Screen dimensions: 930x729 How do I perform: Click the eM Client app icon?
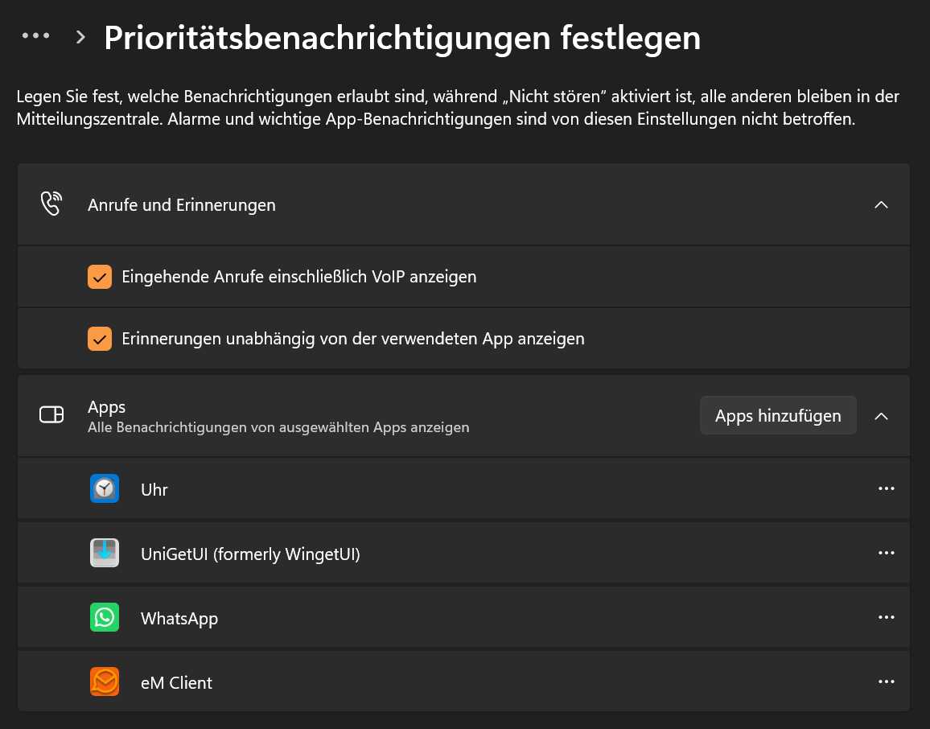[105, 682]
